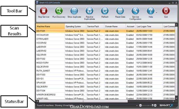Select the CITRIXLAB01 machine row

(105, 39)
